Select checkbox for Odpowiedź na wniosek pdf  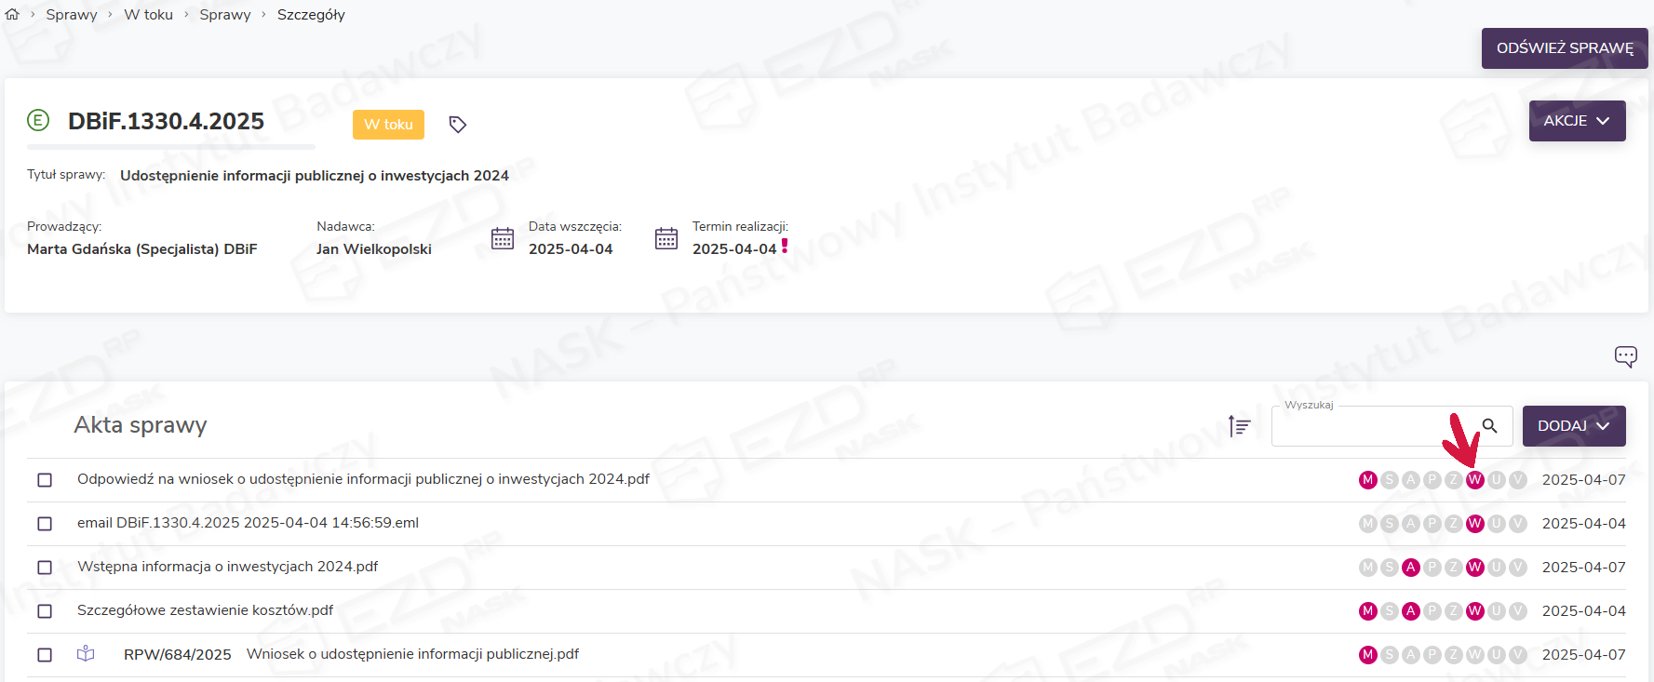pos(45,480)
